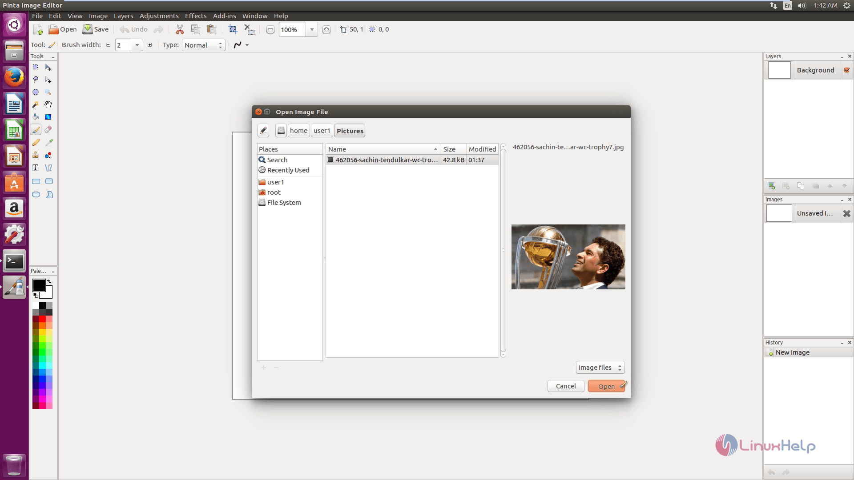Select the Magic Wand tool

coord(36,104)
